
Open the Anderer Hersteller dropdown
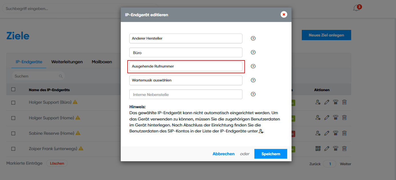coord(186,38)
